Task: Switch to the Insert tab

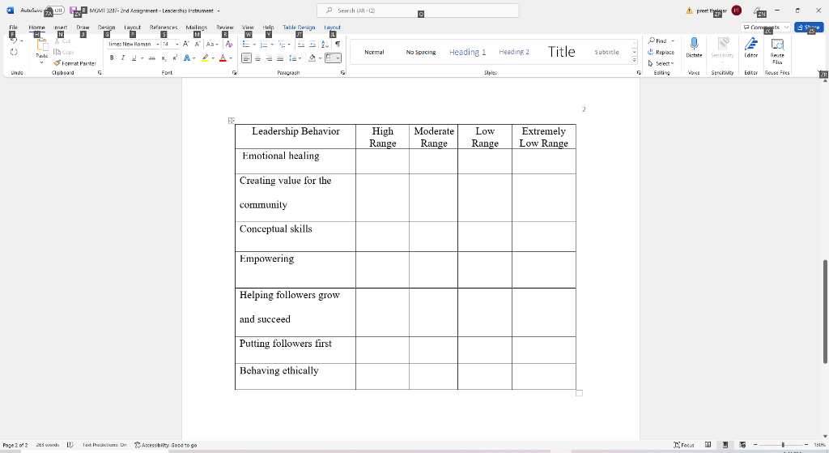Action: (x=60, y=27)
